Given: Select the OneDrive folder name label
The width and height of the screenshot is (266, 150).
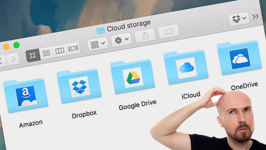Looking at the screenshot, I should coord(244,86).
